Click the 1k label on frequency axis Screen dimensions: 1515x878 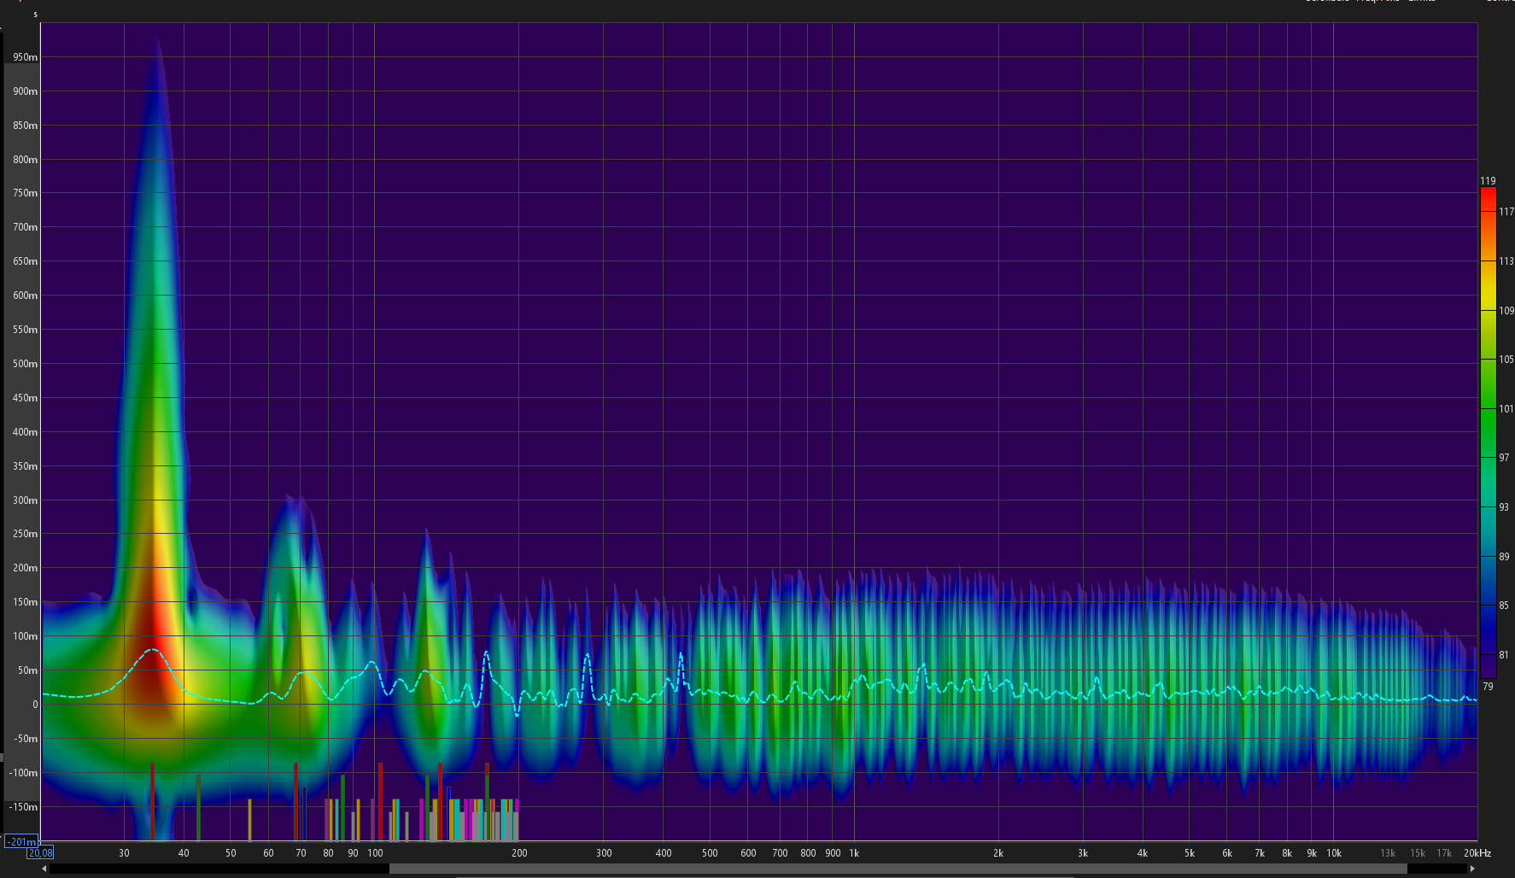(854, 853)
